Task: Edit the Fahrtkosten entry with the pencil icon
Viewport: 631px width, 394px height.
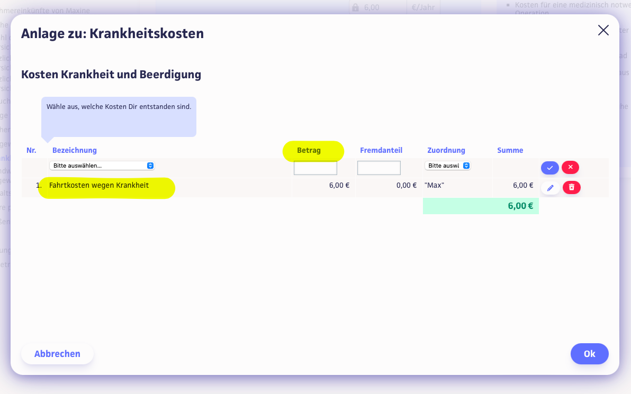Action: point(550,188)
